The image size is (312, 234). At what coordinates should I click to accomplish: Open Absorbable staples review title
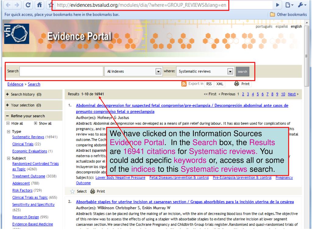(185, 202)
